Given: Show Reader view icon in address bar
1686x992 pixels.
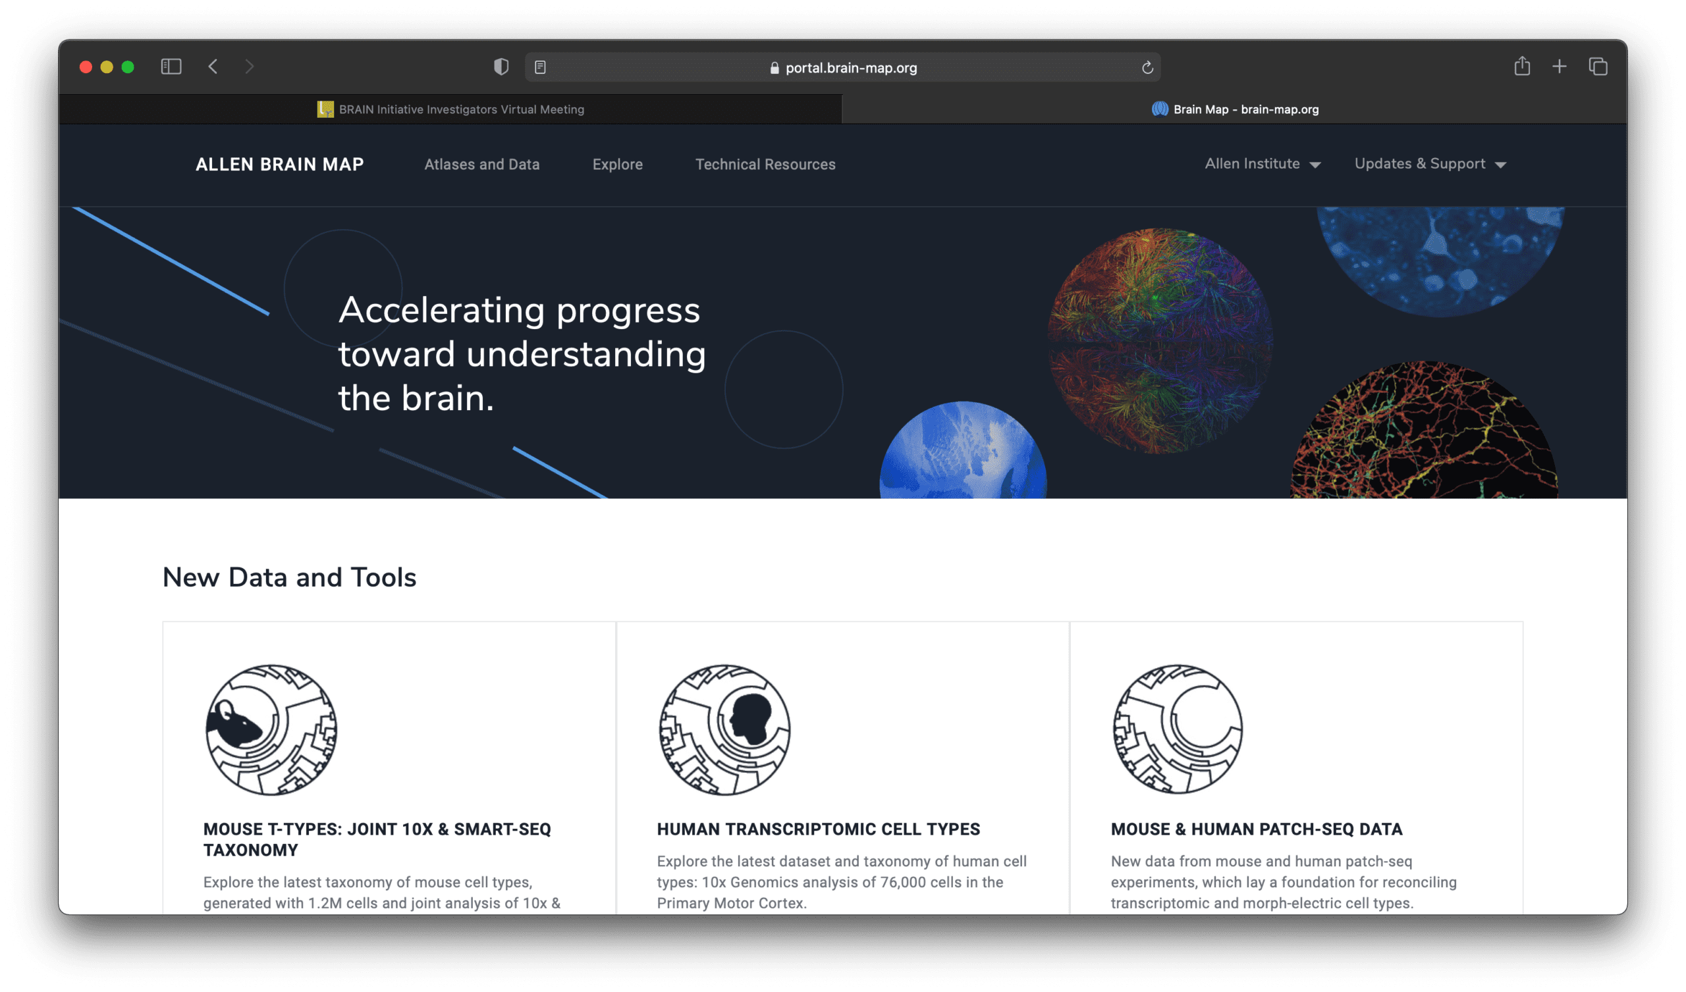Looking at the screenshot, I should (541, 68).
